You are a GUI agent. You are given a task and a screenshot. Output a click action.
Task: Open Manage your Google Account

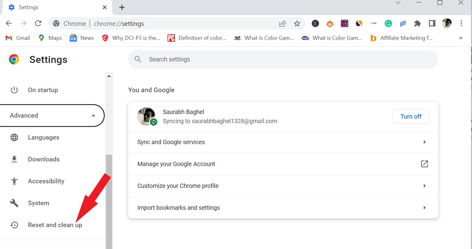pyautogui.click(x=283, y=164)
